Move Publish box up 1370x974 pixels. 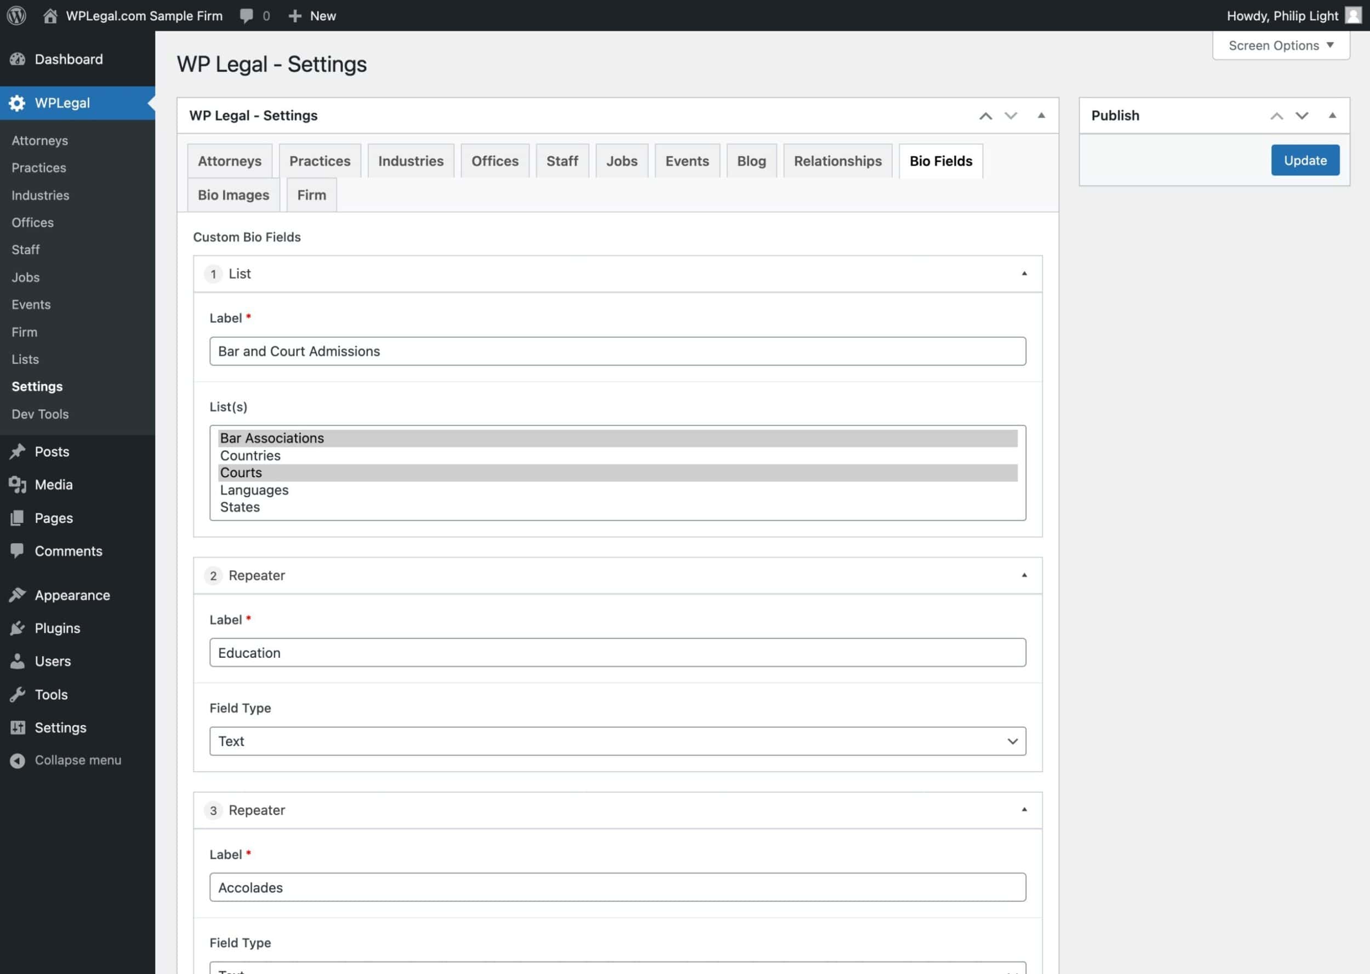pyautogui.click(x=1277, y=116)
